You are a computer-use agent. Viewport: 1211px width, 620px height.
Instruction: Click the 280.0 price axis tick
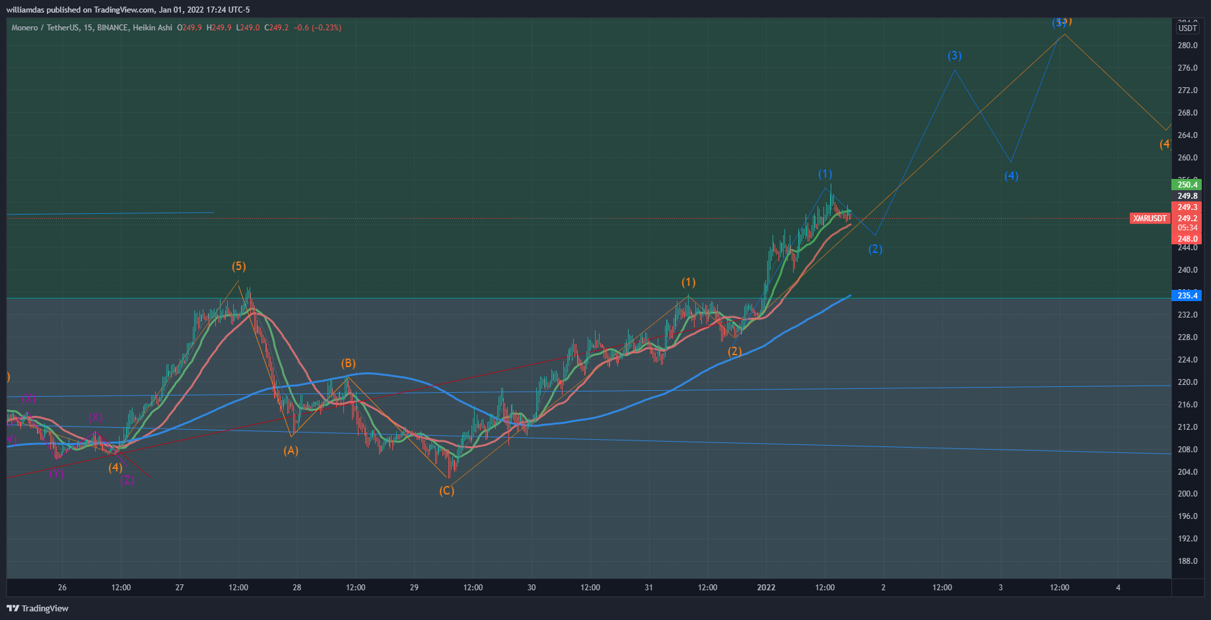coord(1187,46)
